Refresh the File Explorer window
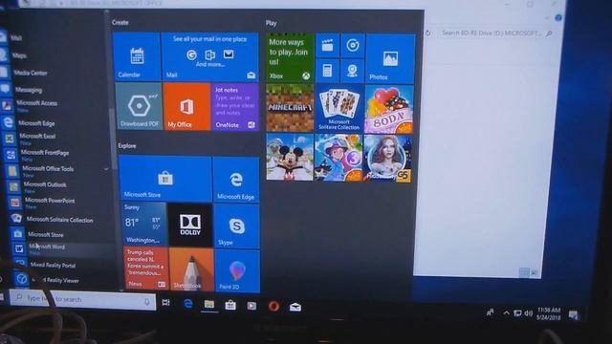 (428, 33)
